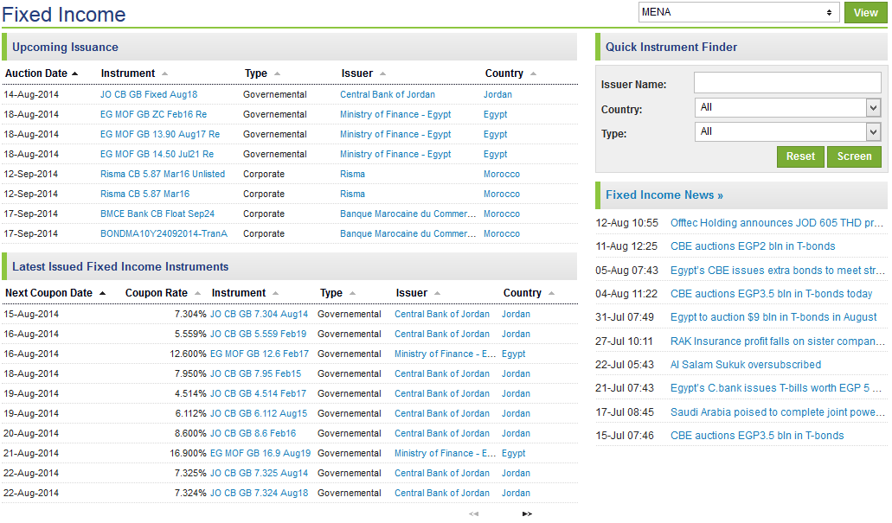Screen dimensions: 892x523
Task: Click the View button
Action: point(865,12)
